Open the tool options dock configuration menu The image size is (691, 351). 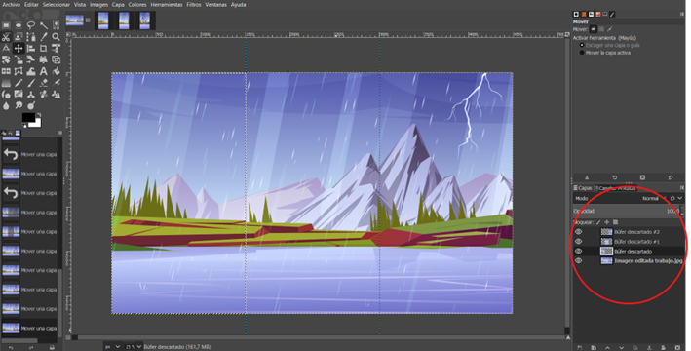click(x=682, y=14)
